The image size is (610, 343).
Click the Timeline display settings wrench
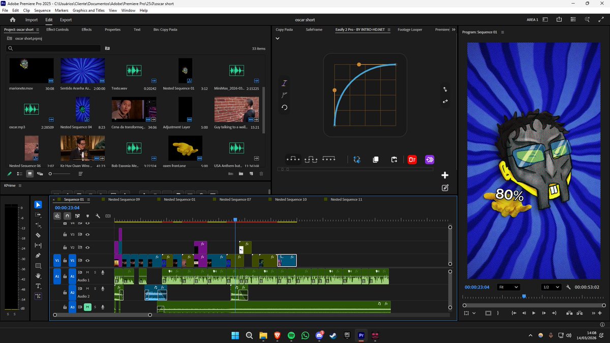(98, 216)
